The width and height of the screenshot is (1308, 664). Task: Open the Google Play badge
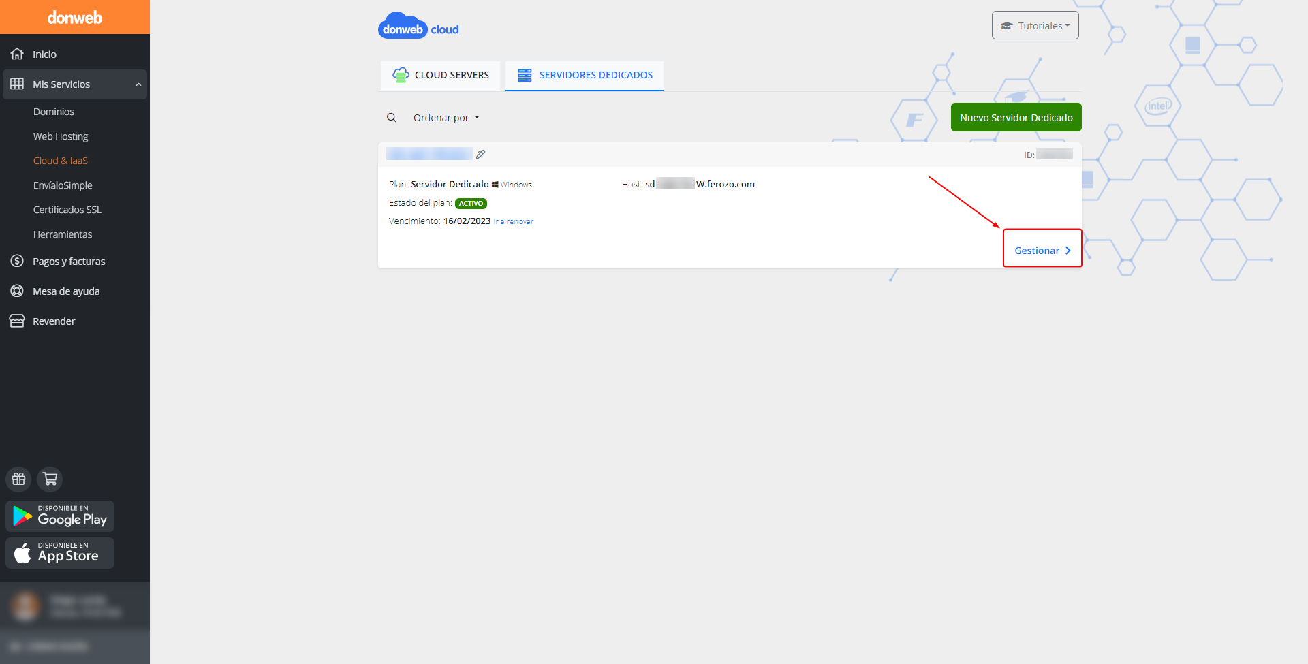[60, 516]
